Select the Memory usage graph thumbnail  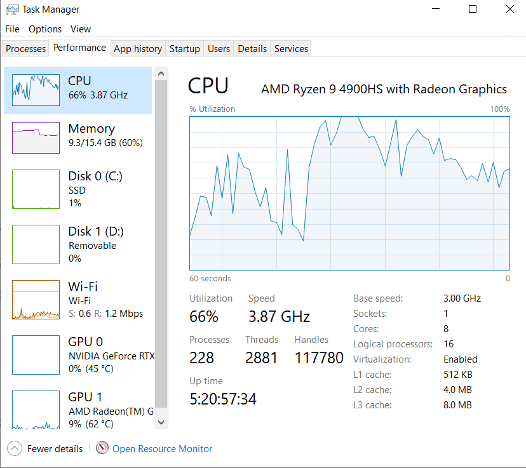pyautogui.click(x=36, y=138)
